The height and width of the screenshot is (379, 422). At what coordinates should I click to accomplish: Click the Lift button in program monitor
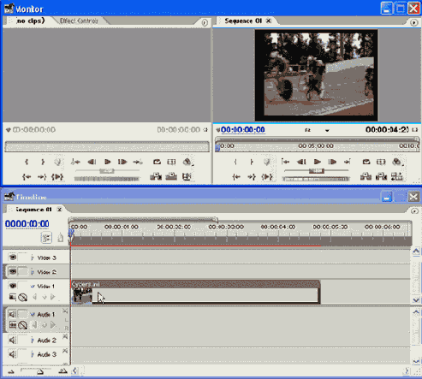tap(366, 176)
